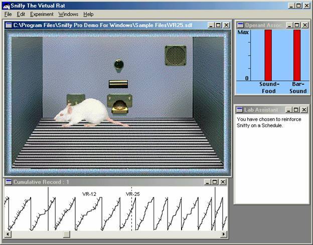The width and height of the screenshot is (313, 245).
Task: Maximize the Operant Assoc window
Action: tap(296, 25)
